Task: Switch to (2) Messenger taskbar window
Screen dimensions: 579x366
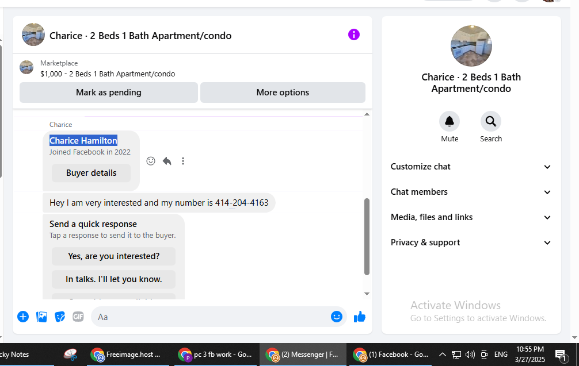Action: [x=303, y=355]
